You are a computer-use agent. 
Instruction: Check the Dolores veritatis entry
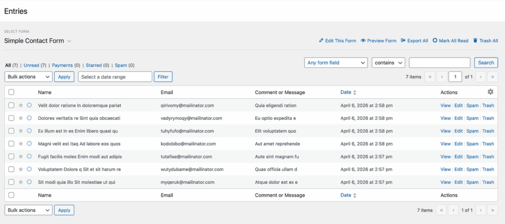[11, 118]
